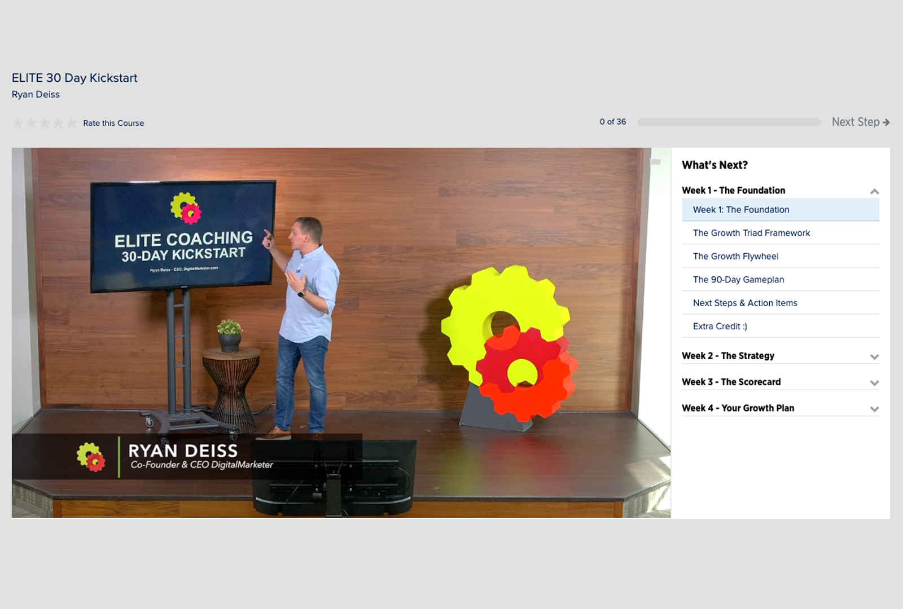Click the 'Week 2 - The Strategy' section title
Image resolution: width=903 pixels, height=609 pixels.
[x=728, y=356]
